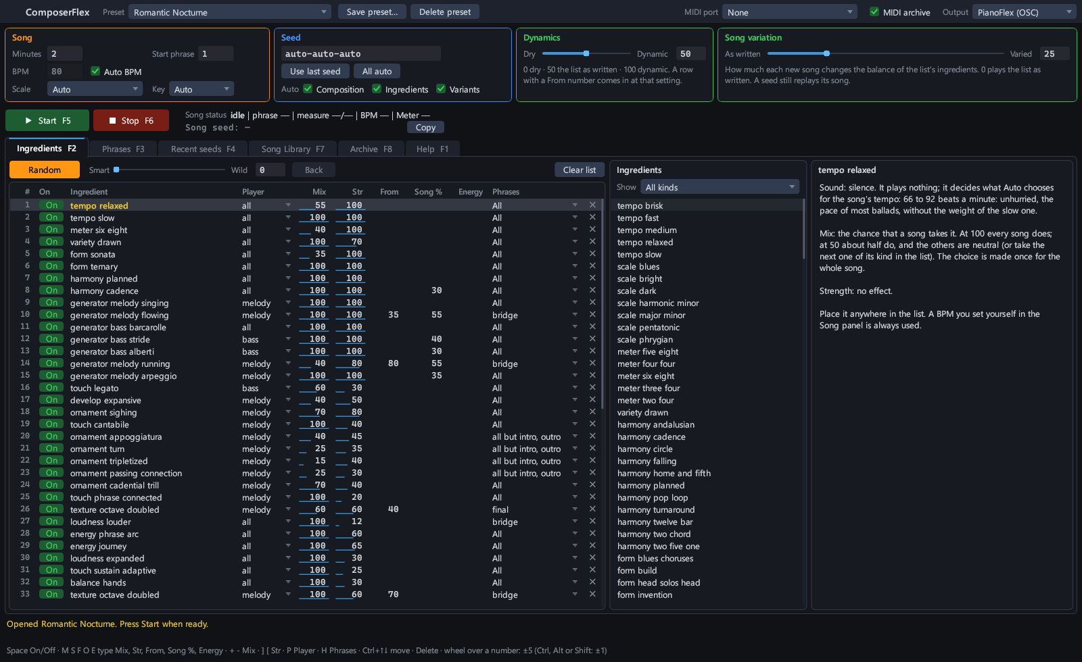
Task: Remove the variety drawn row from the list
Action: click(x=592, y=242)
